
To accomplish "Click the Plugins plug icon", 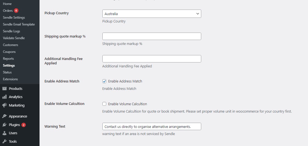I will (4, 125).
